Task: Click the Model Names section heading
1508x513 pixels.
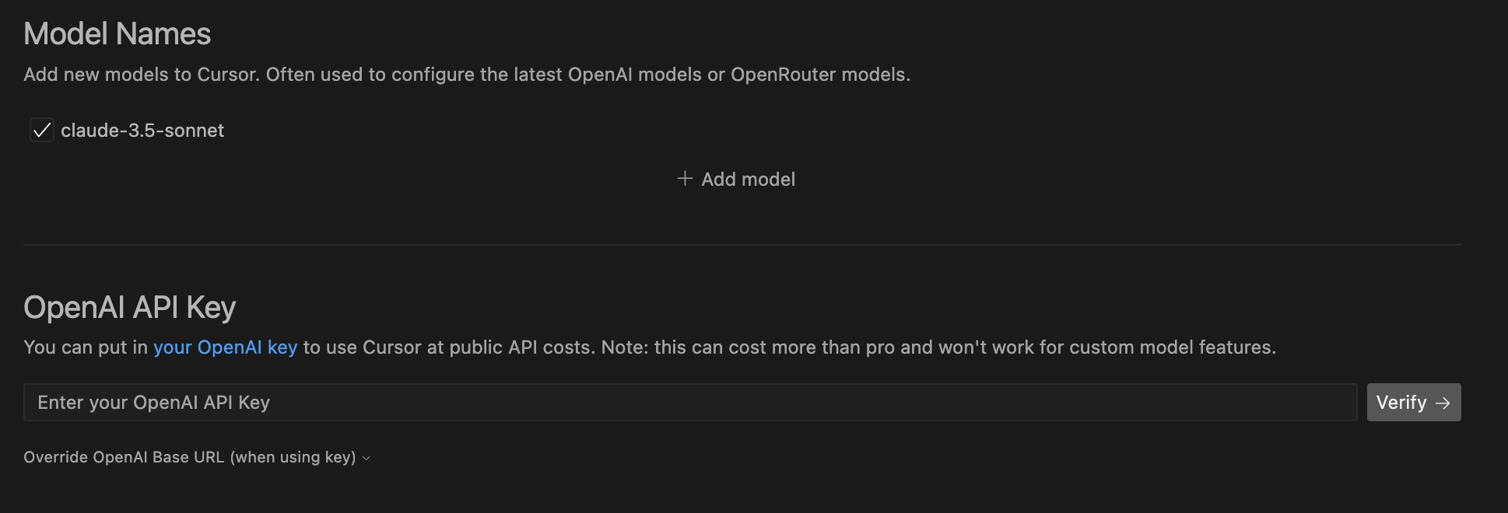Action: (117, 34)
